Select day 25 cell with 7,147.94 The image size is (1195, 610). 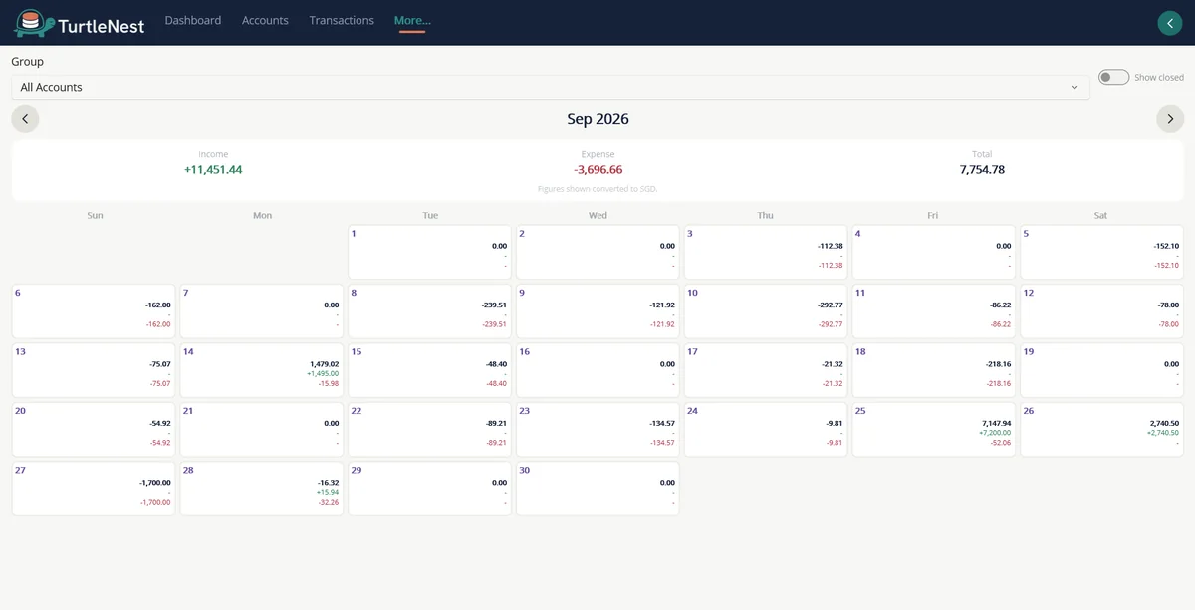tap(933, 430)
